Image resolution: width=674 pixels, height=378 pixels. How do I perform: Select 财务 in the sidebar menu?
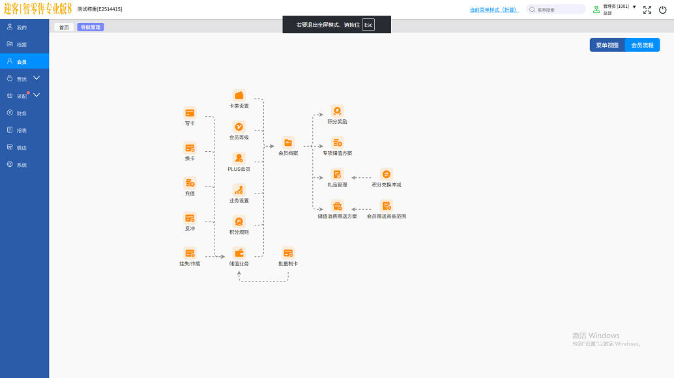(22, 113)
